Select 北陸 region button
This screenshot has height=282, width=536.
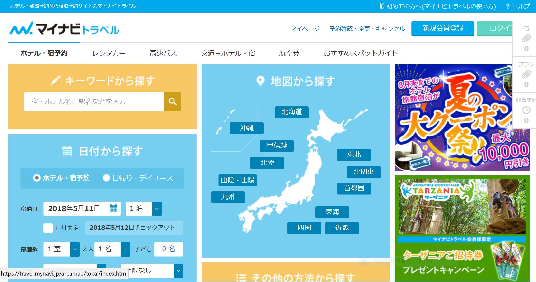267,163
